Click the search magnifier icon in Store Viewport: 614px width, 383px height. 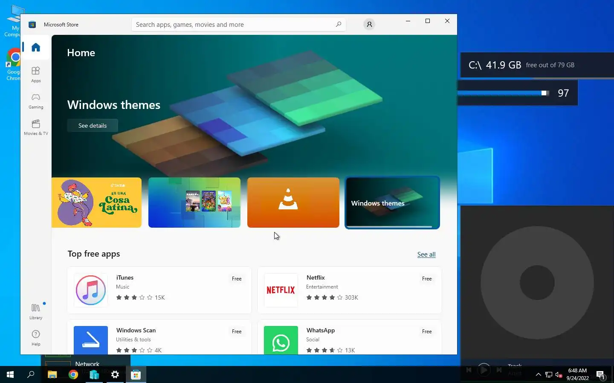(x=339, y=24)
